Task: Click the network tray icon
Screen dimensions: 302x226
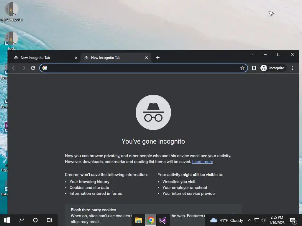Action: click(x=257, y=220)
